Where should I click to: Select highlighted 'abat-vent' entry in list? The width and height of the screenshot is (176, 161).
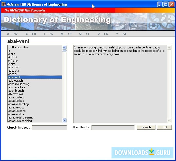pyautogui.click(x=35, y=77)
